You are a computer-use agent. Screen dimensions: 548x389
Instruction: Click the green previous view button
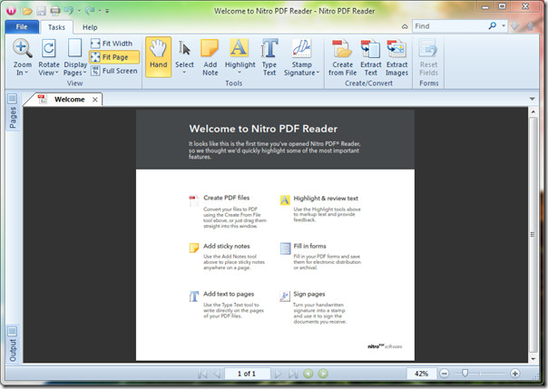click(x=308, y=374)
